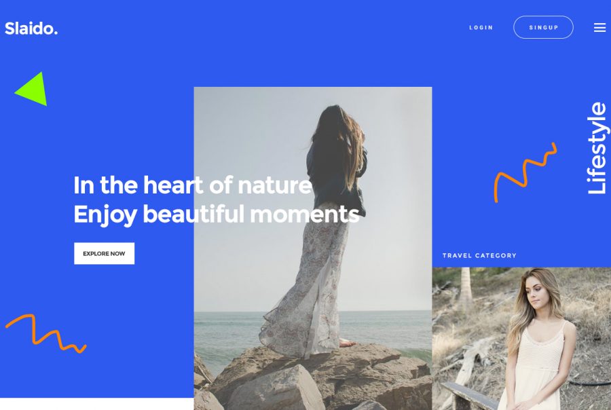Select the vertical Lifestyle label
This screenshot has height=410, width=611.
click(597, 148)
